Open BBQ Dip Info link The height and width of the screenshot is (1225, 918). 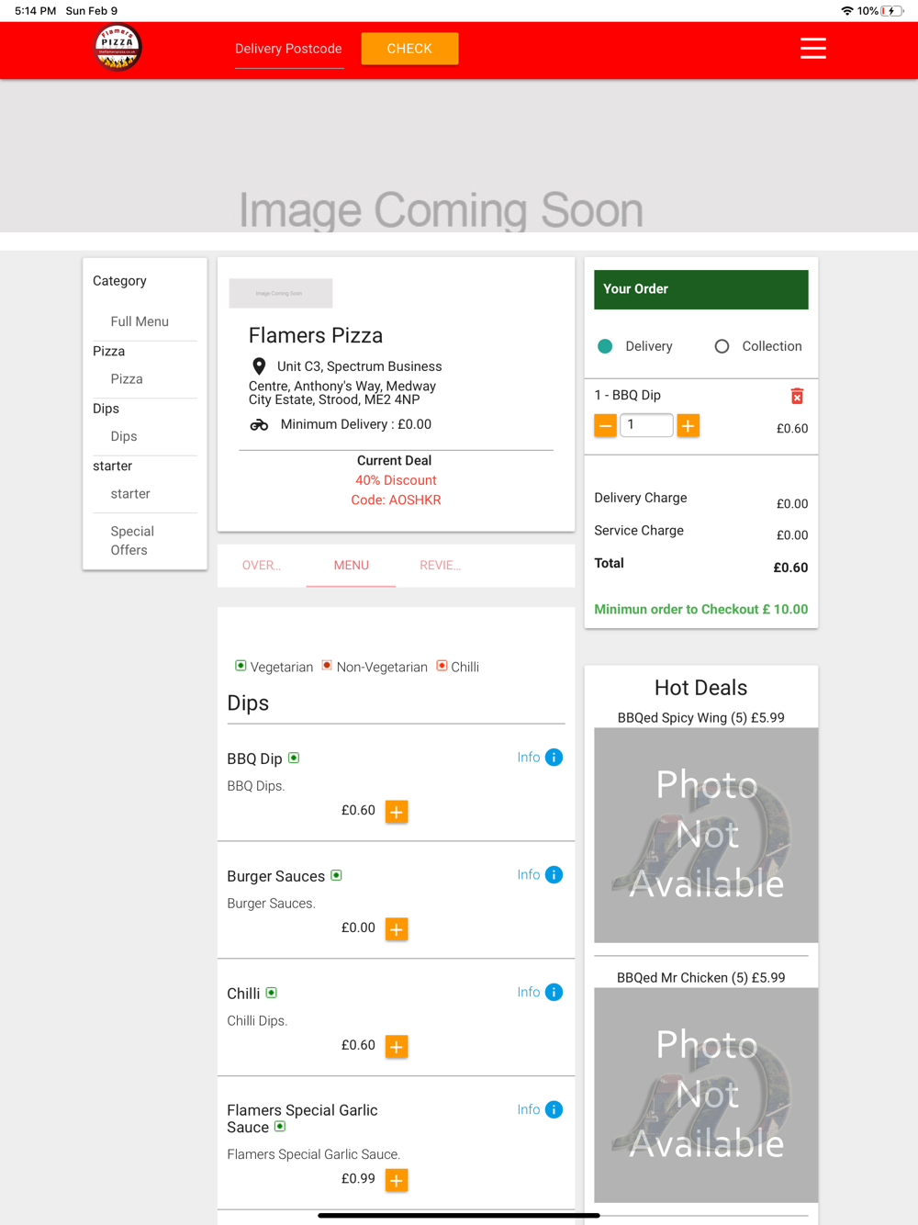(x=529, y=758)
